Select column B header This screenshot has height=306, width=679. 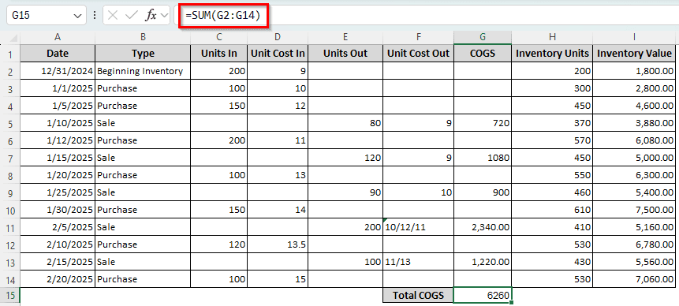pyautogui.click(x=143, y=38)
